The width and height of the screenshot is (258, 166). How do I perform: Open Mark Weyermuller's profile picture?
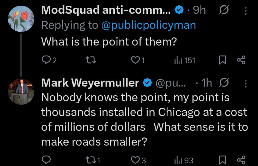click(x=20, y=91)
